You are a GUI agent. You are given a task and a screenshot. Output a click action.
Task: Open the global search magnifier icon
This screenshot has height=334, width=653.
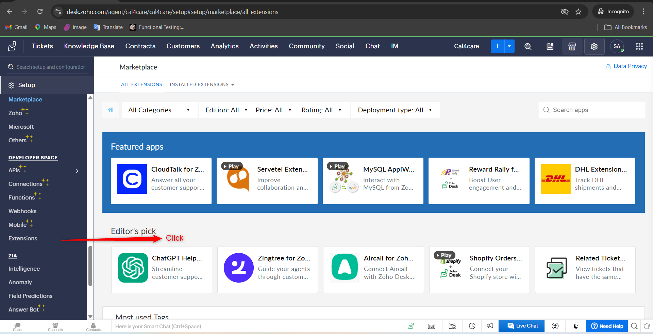(528, 47)
